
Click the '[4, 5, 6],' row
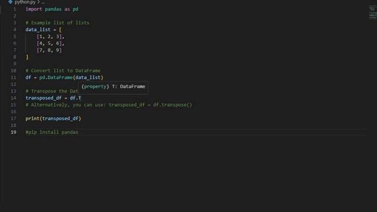point(51,43)
